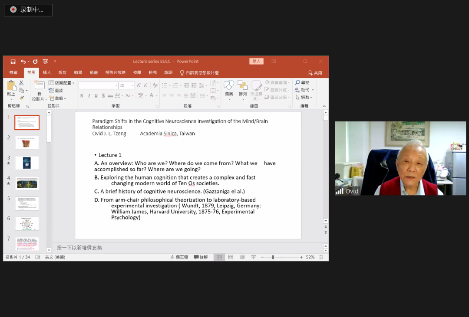Click the Sign in (登入) button

pos(256,62)
